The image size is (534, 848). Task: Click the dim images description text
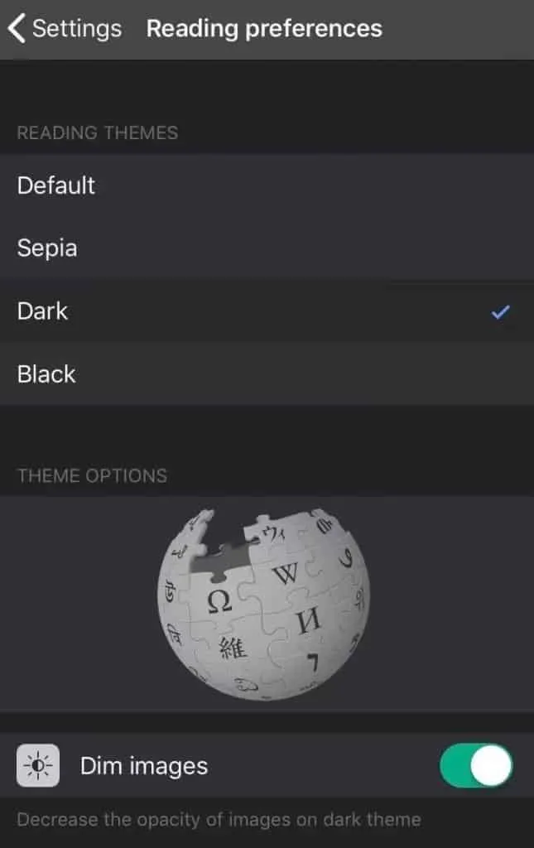pos(219,819)
